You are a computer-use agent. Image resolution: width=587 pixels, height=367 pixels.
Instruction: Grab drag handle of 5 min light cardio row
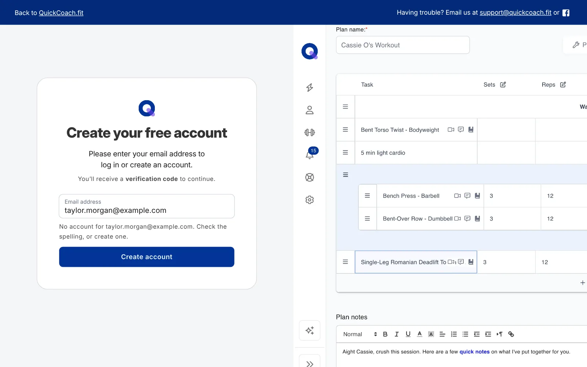click(x=345, y=152)
